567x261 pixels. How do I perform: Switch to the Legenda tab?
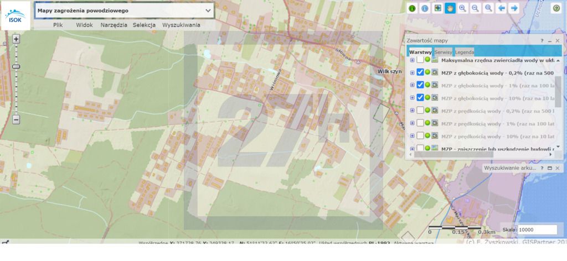pos(464,52)
